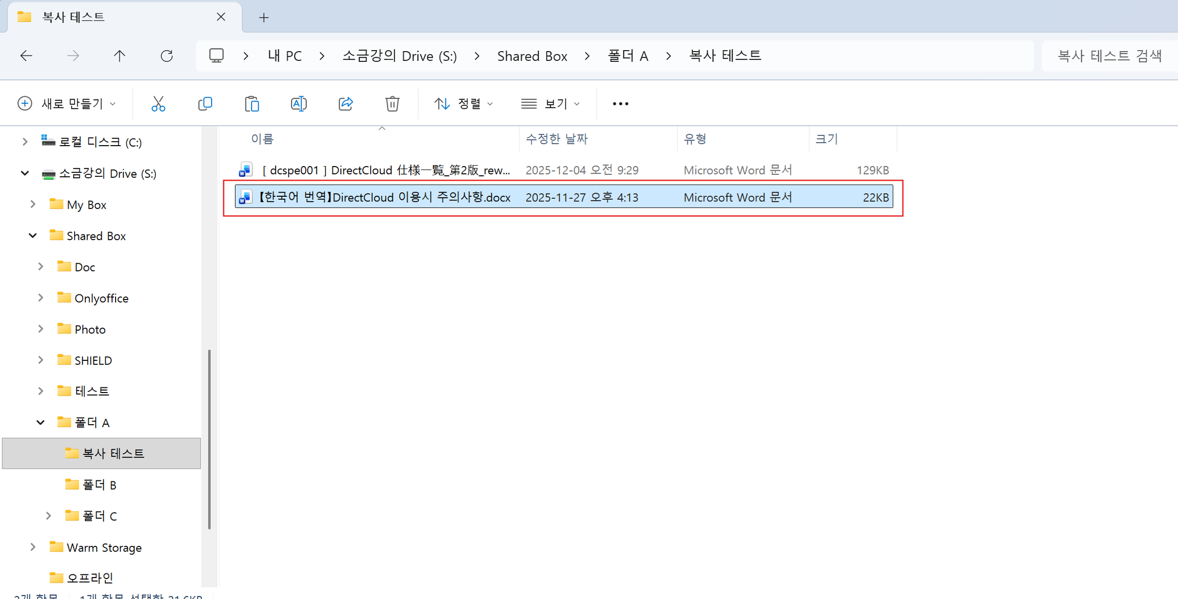Open the 정렬 sort dropdown

[463, 104]
